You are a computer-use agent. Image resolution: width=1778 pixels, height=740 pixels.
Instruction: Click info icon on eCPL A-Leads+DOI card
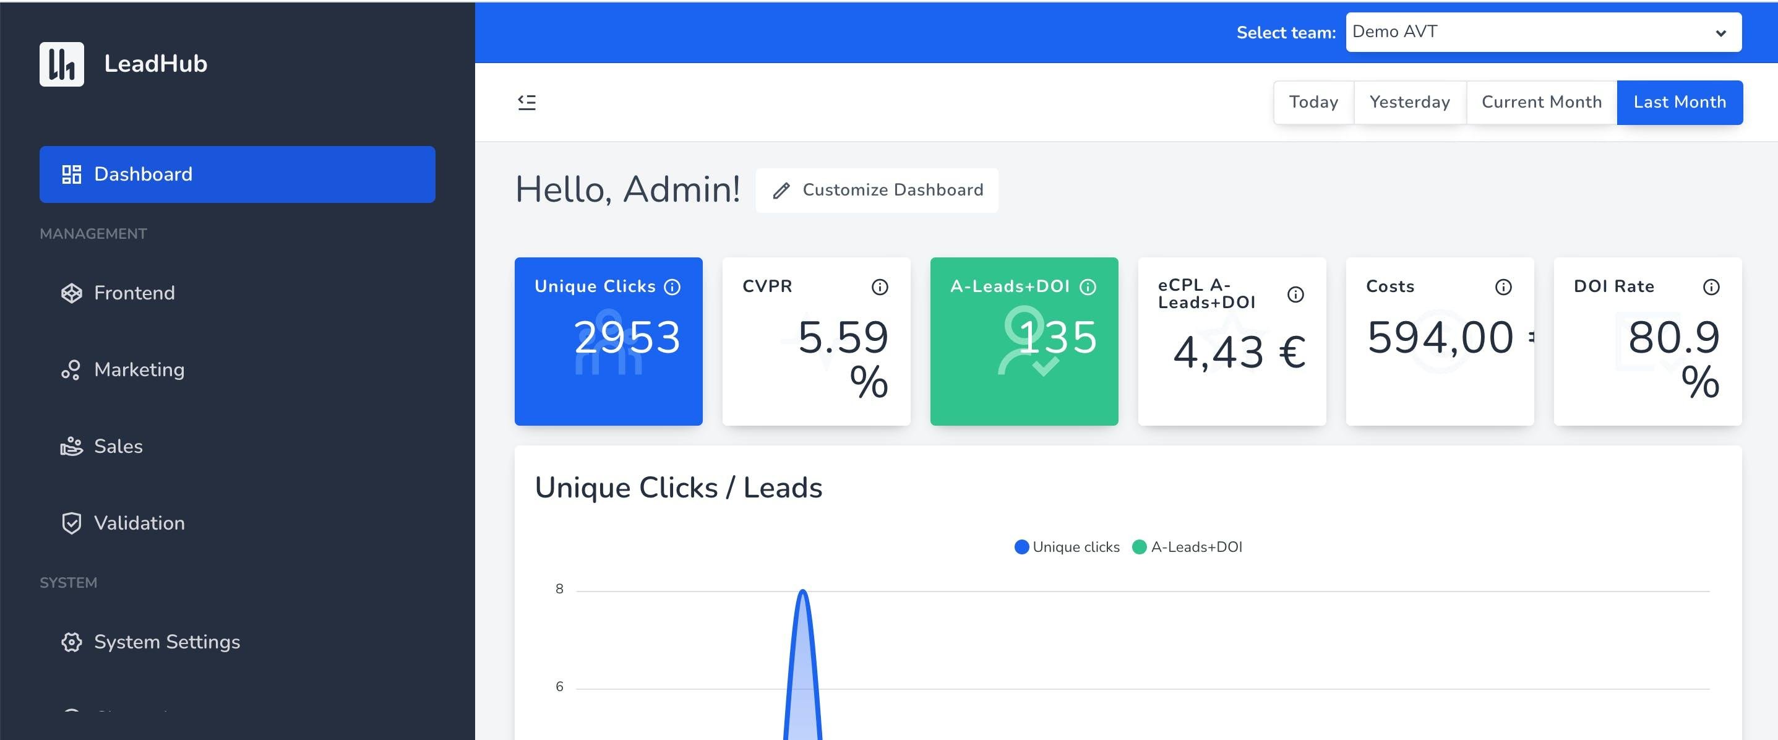point(1295,295)
